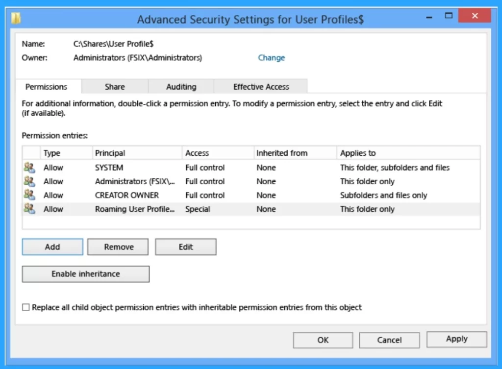
Task: Add a new permission entry
Action: click(52, 247)
